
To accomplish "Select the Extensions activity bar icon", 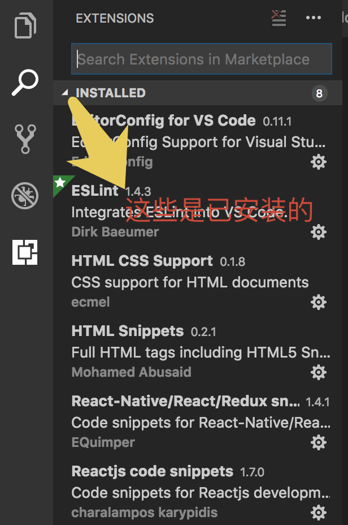I will point(25,252).
